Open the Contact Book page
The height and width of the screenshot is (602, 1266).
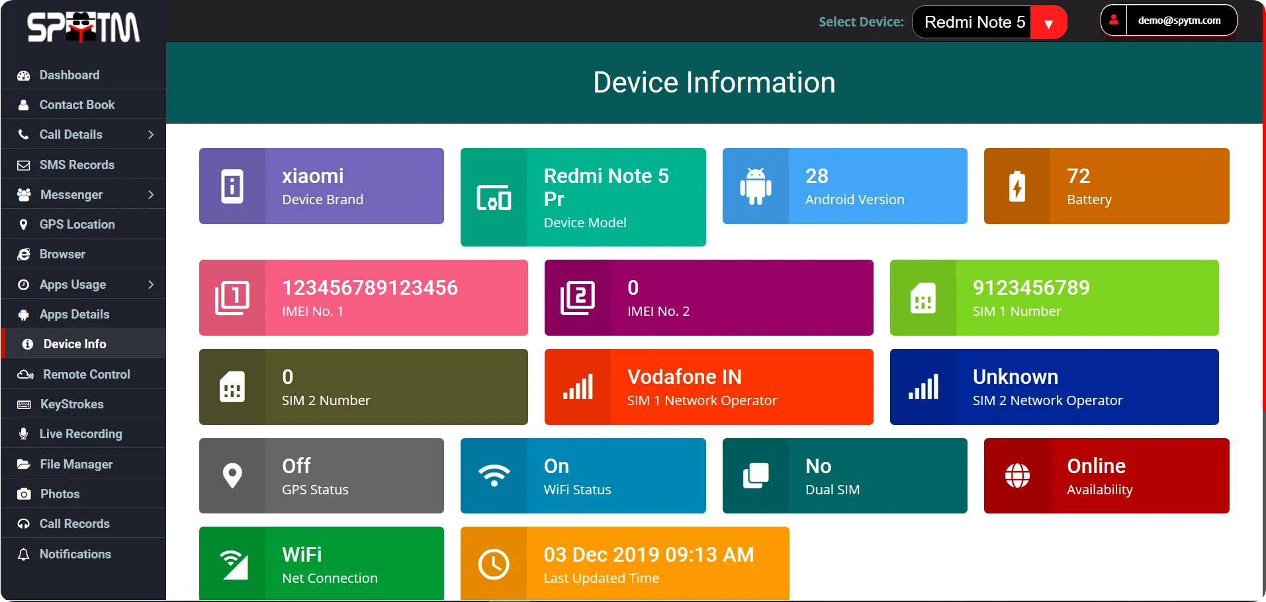pyautogui.click(x=77, y=104)
